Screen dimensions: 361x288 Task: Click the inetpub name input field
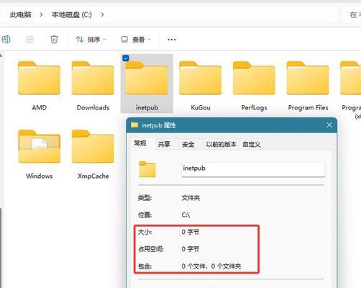[253, 169]
